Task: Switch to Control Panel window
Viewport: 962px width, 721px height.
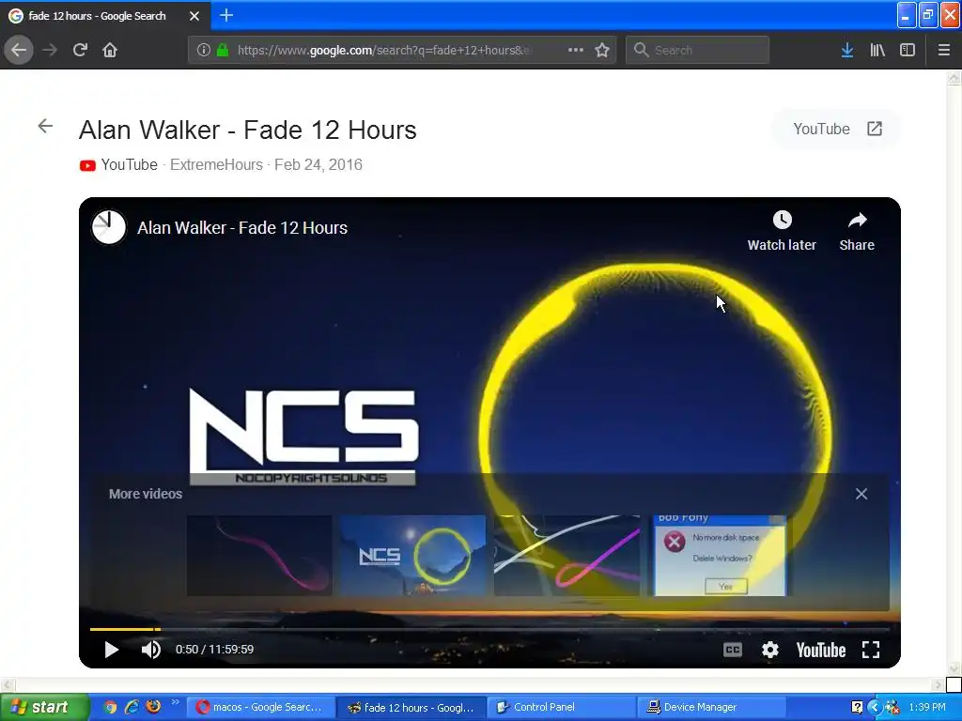Action: pos(562,708)
